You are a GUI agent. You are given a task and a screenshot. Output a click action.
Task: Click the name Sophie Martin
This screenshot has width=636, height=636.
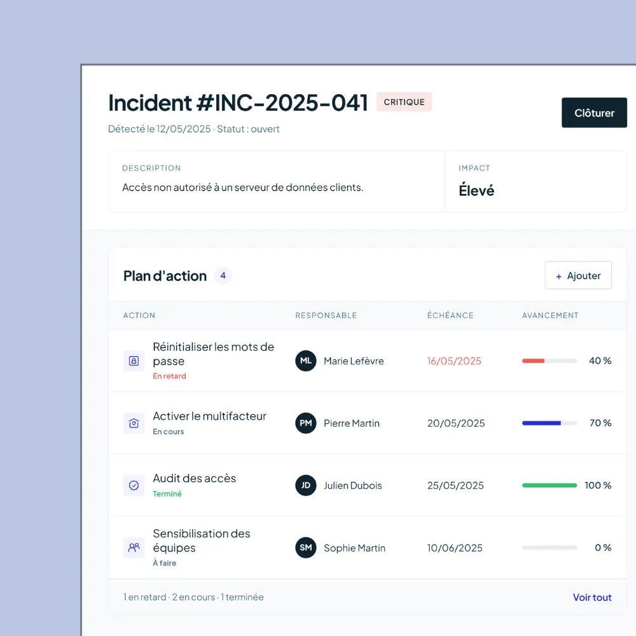point(354,548)
